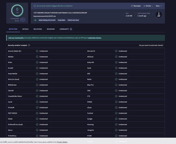Click the Reanalyze refresh icon
176x144 pixels.
click(x=132, y=6)
